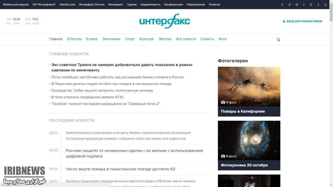Click the Twitter bird icon
Screen dimensions: 333x187
[x=297, y=5]
